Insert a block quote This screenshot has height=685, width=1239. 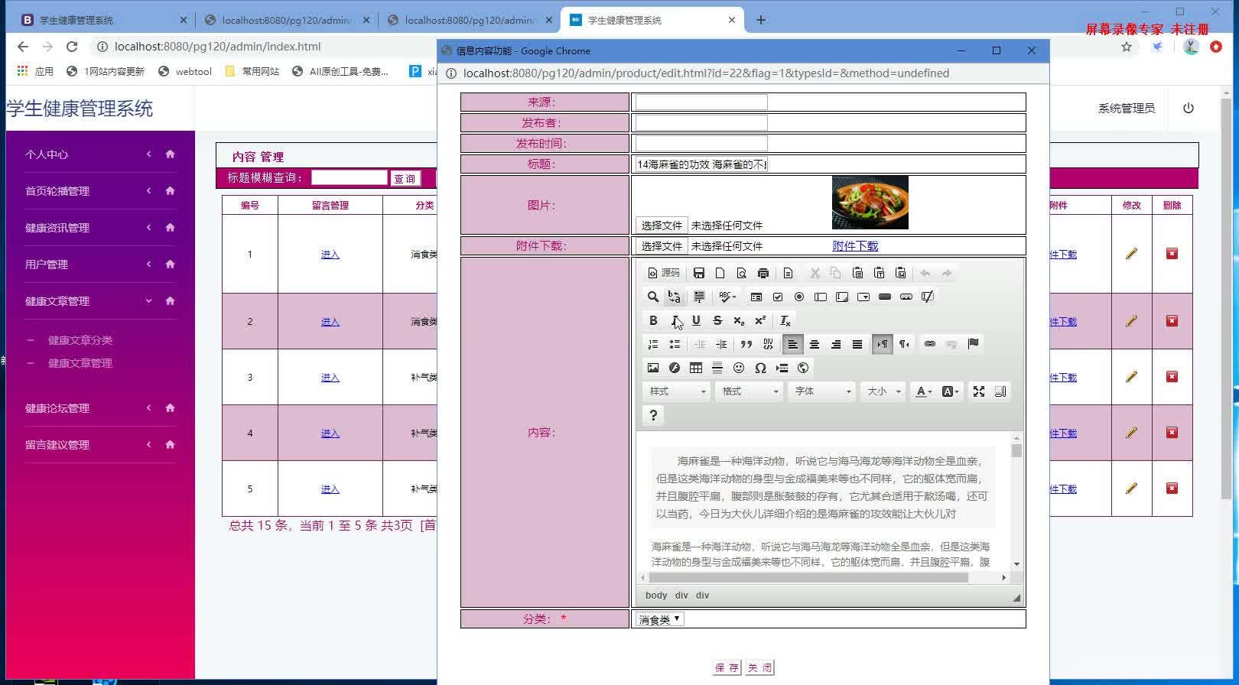click(746, 344)
